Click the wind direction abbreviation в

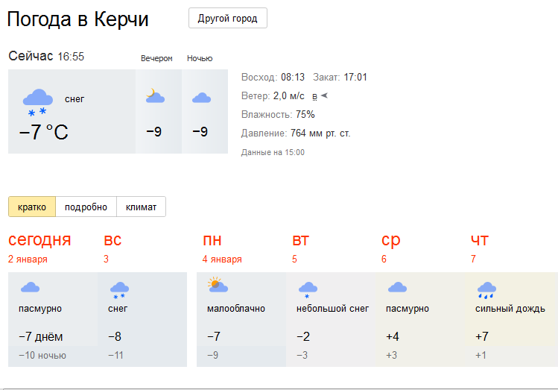pyautogui.click(x=314, y=96)
